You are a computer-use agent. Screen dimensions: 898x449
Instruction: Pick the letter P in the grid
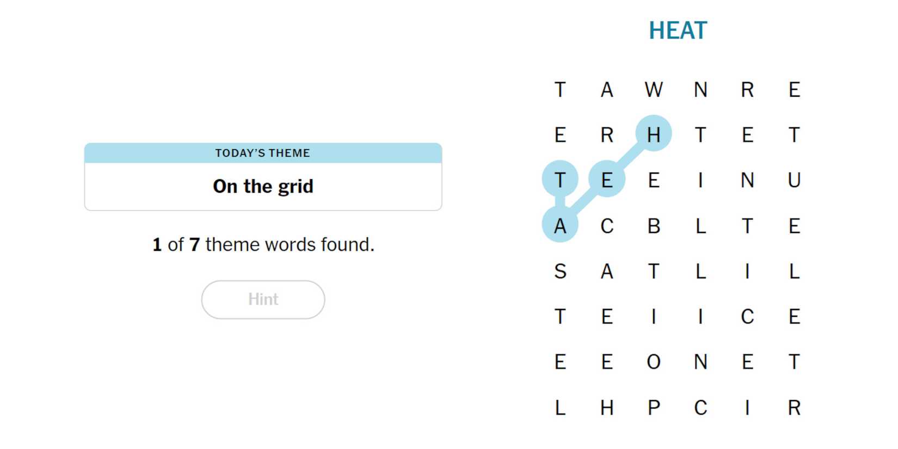(654, 408)
